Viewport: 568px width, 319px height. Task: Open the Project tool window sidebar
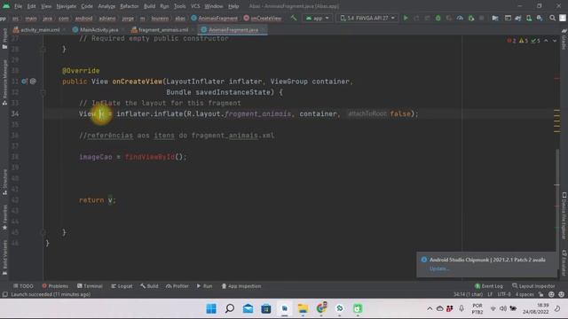point(4,38)
